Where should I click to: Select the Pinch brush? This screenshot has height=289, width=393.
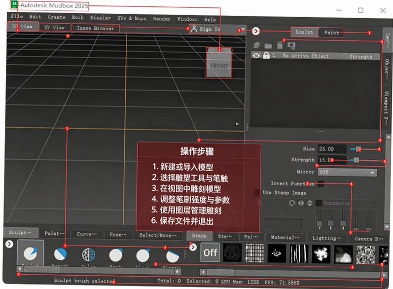(143, 255)
